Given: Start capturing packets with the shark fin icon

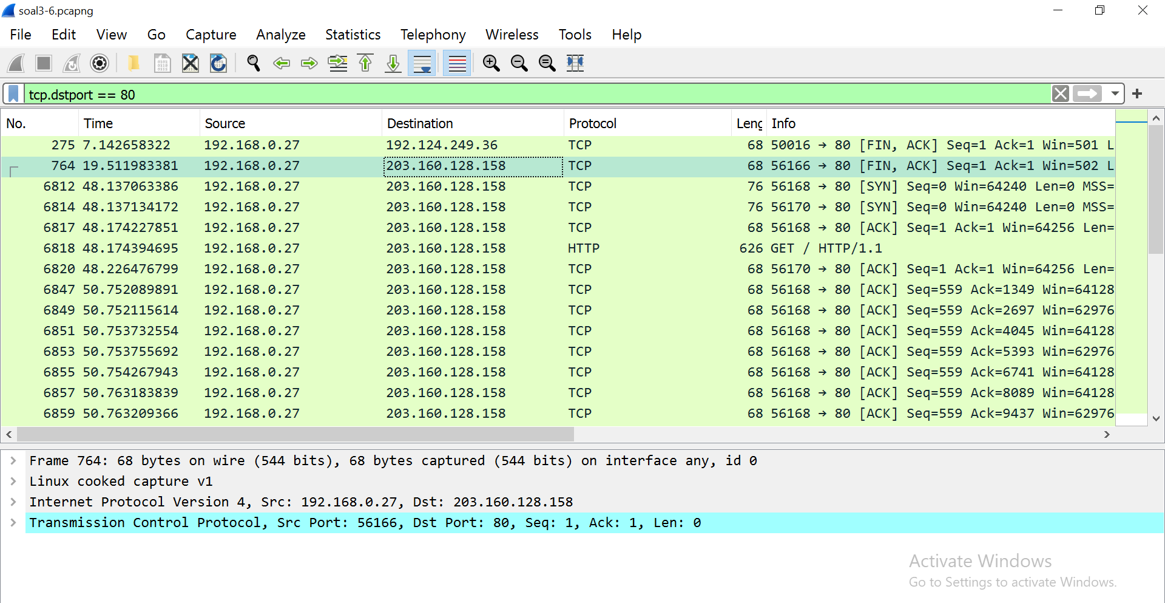Looking at the screenshot, I should click(16, 63).
